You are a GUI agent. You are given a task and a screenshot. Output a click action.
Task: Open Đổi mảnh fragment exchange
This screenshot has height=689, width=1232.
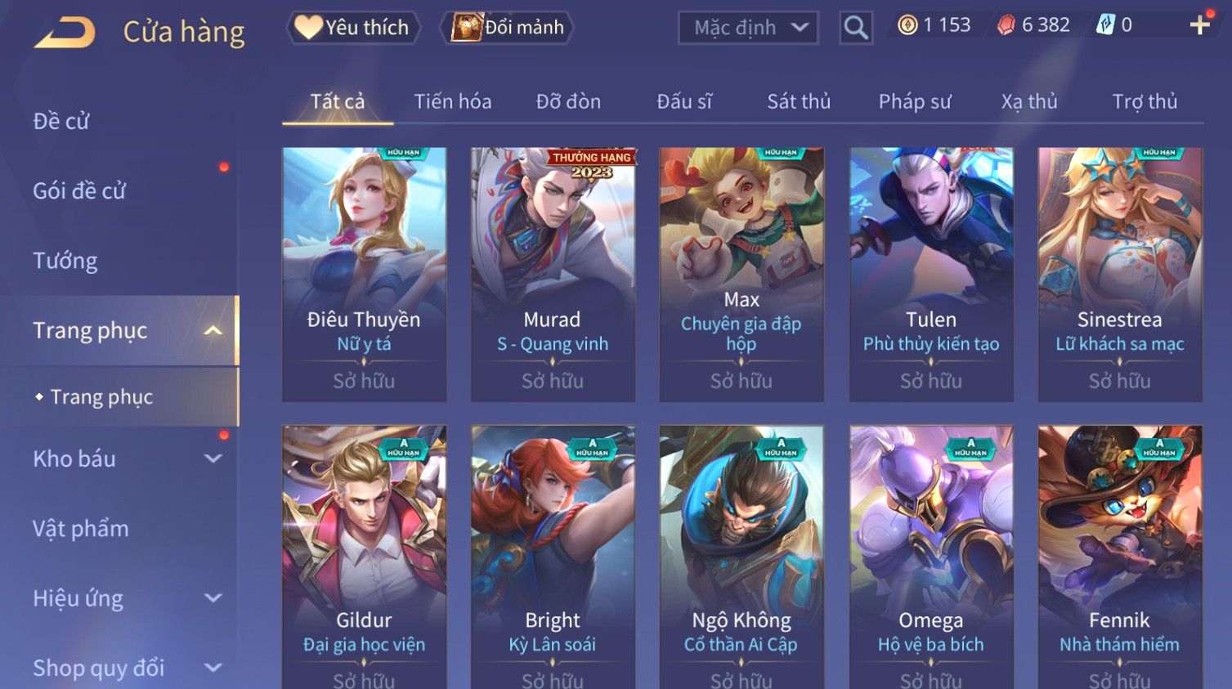point(508,27)
